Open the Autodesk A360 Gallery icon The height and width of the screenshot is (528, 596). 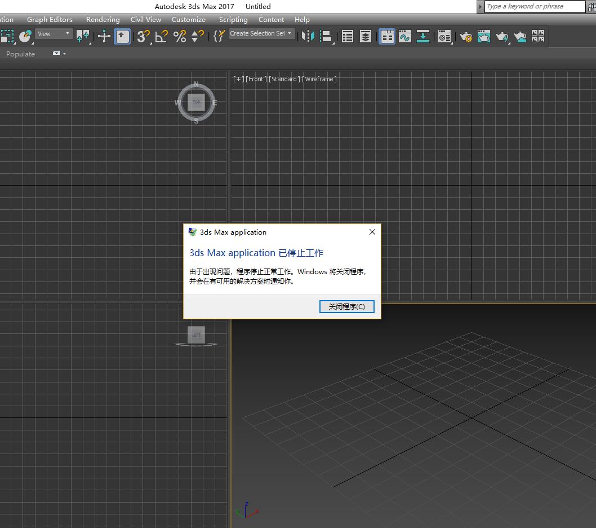pos(538,37)
